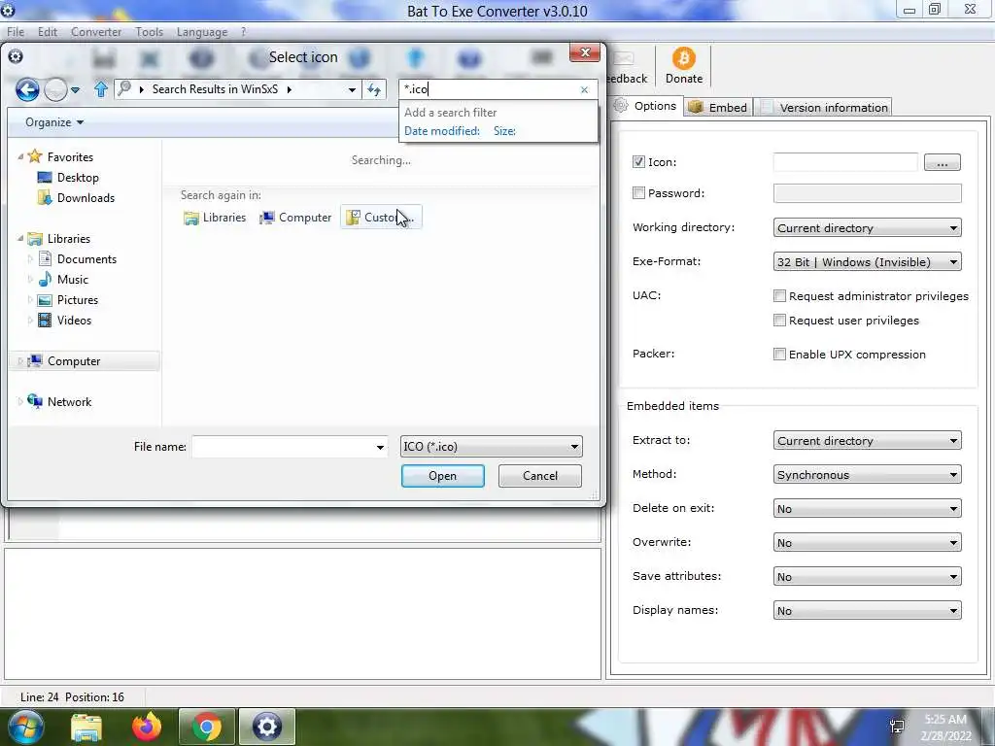Open the Edit menu

tap(48, 32)
